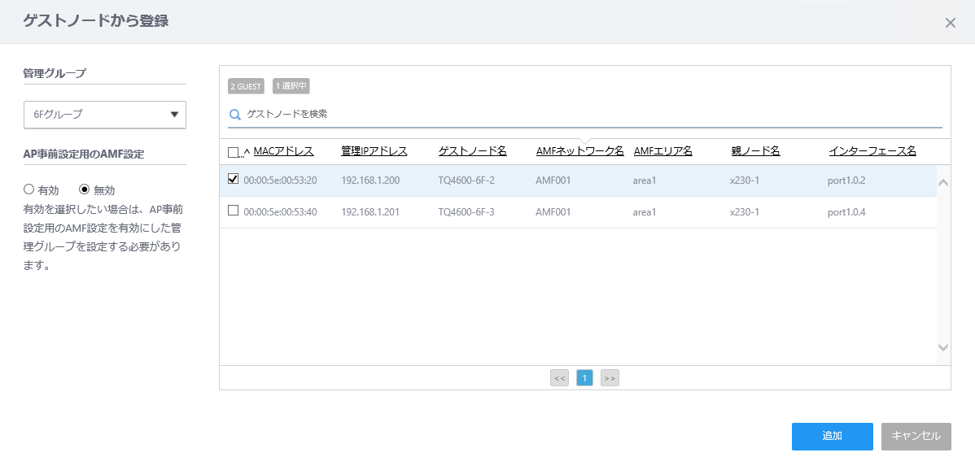The height and width of the screenshot is (470, 975).
Task: Click the scroll-up chevron in the table
Action: (942, 182)
